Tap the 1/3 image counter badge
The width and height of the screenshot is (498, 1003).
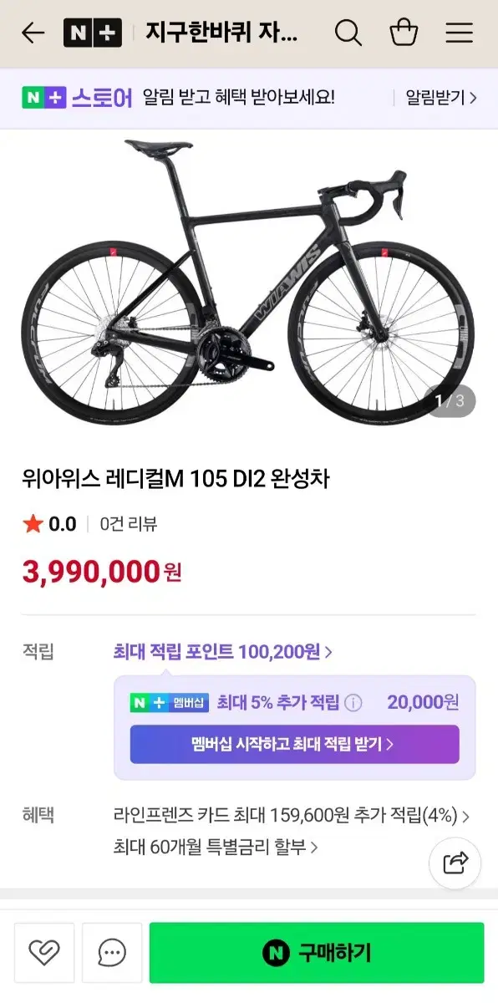coord(450,401)
